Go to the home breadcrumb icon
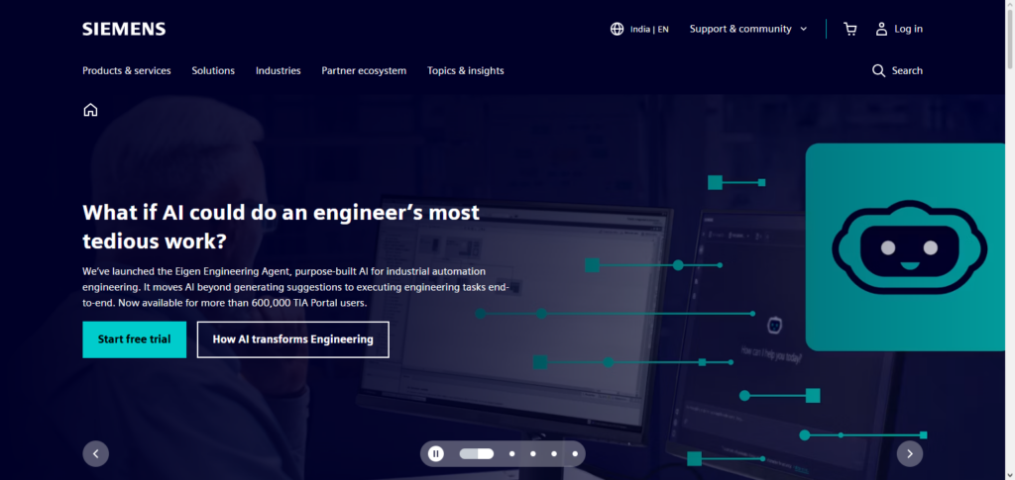This screenshot has height=480, width=1015. (90, 110)
